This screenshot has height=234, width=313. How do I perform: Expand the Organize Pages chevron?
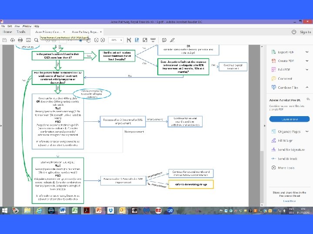pos(307,132)
